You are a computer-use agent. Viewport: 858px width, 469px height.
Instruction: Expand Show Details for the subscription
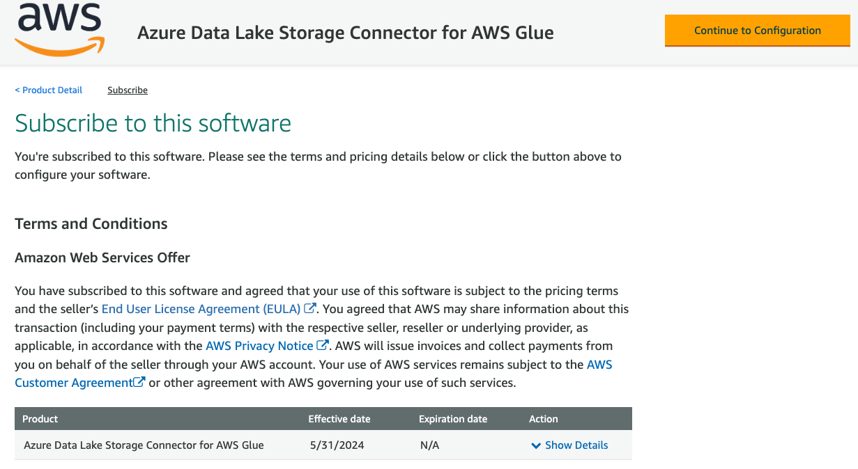pos(576,445)
